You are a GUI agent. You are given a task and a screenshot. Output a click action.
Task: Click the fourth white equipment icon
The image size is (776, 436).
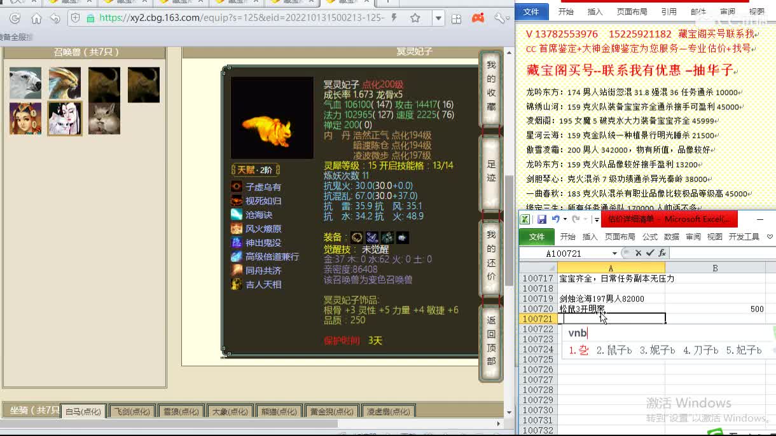click(x=403, y=237)
